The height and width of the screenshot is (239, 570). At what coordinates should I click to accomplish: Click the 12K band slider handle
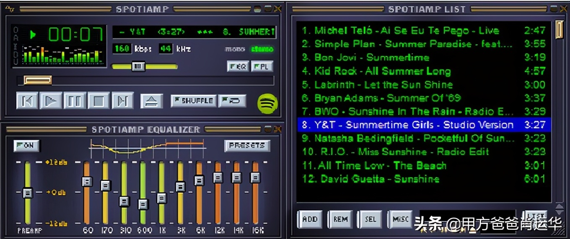pyautogui.click(x=218, y=178)
